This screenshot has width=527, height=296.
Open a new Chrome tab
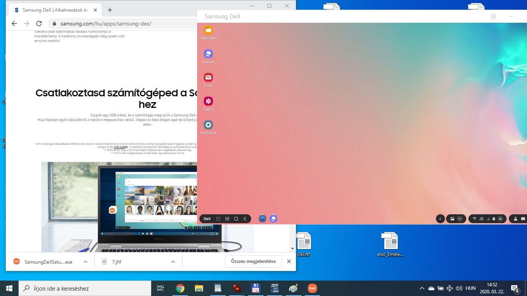point(110,10)
